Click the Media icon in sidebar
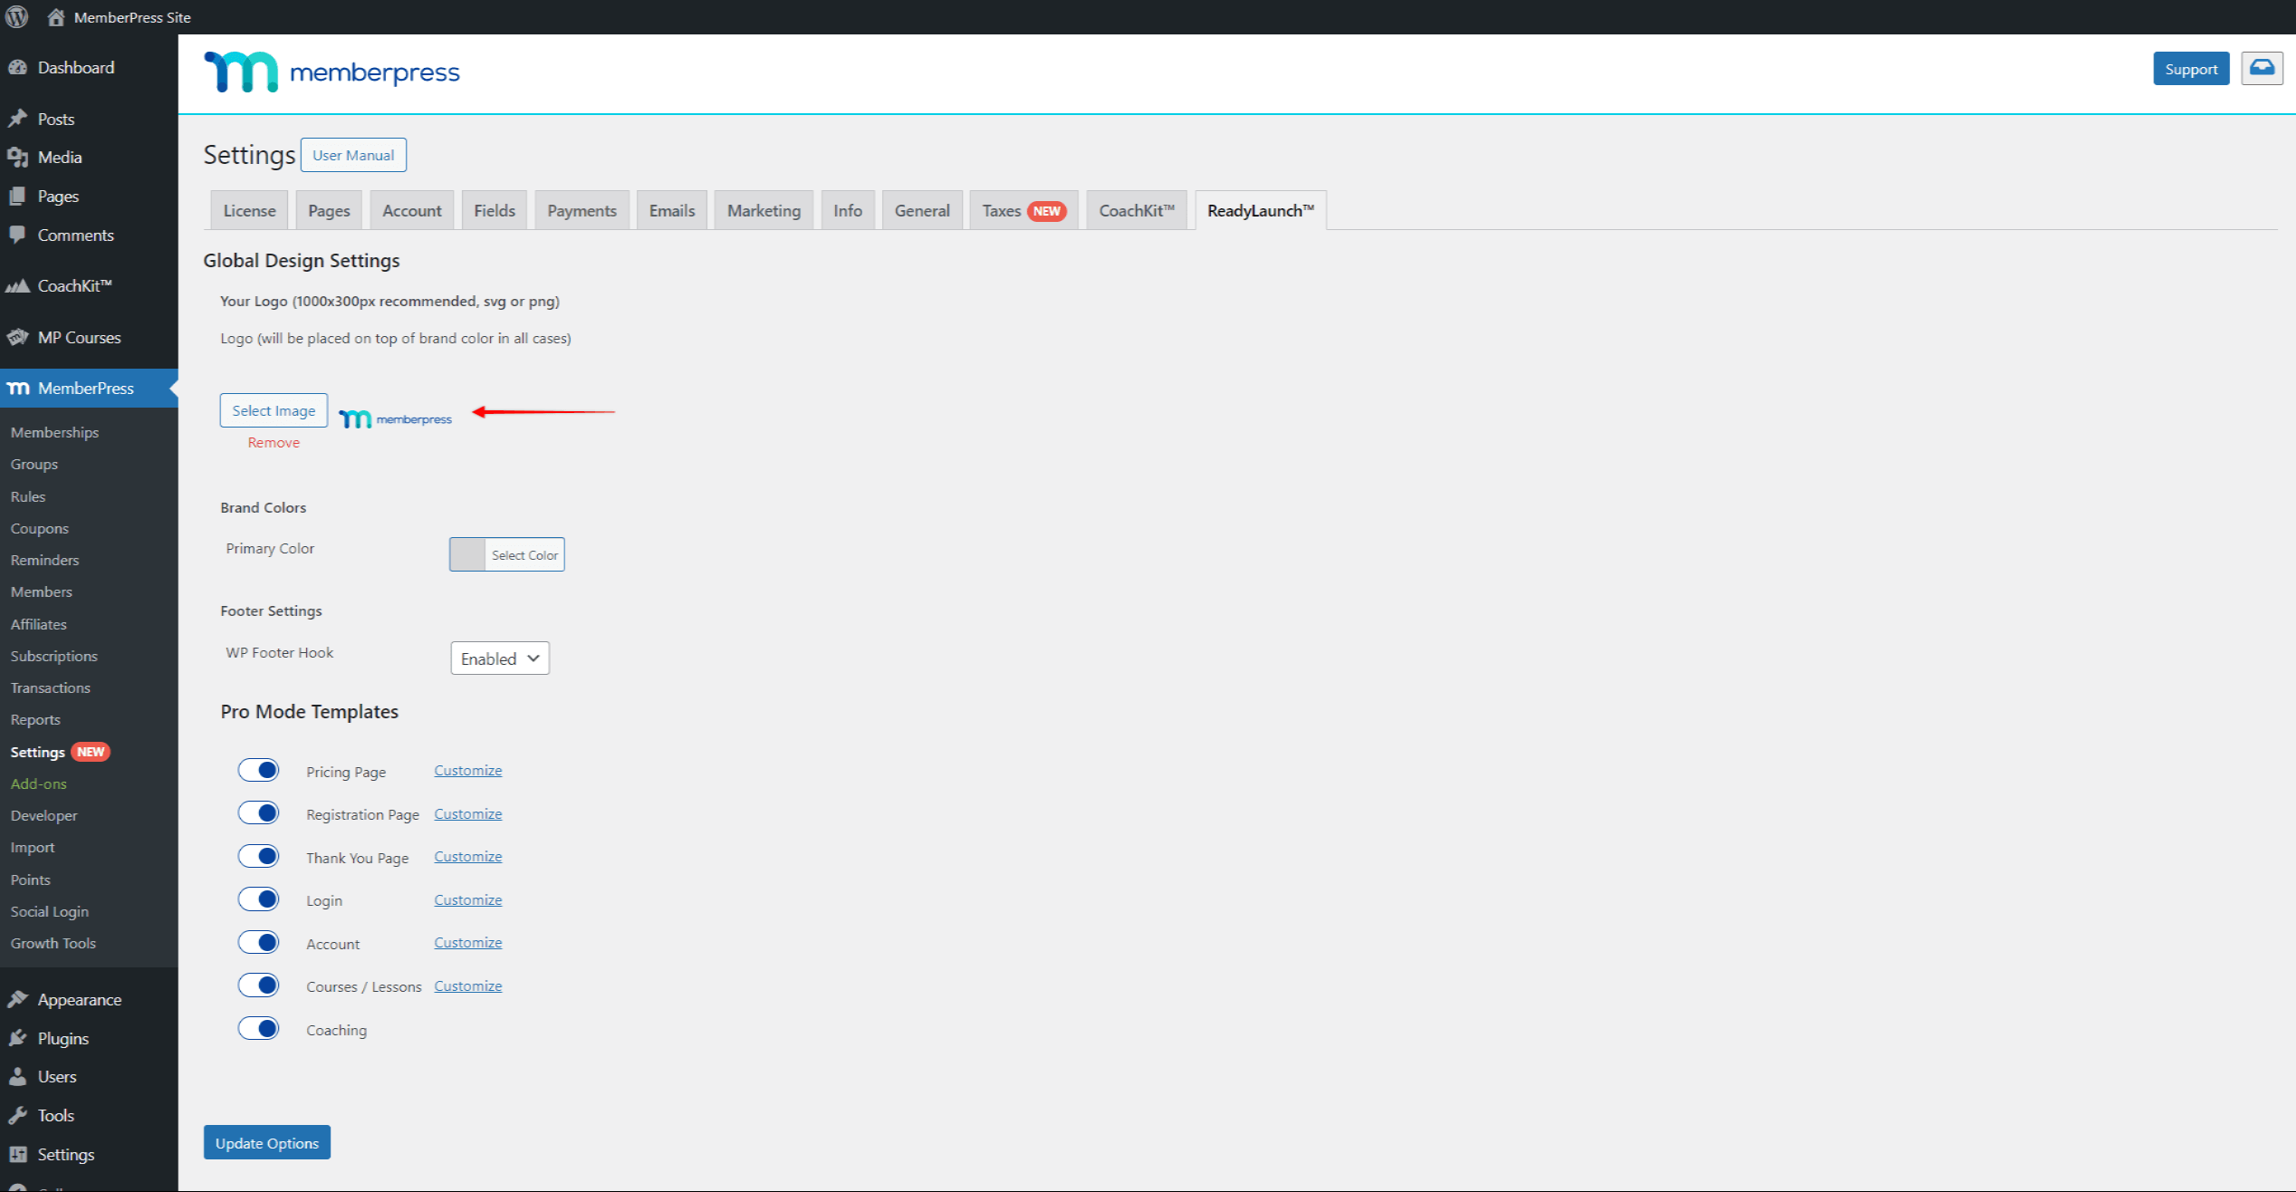 coord(18,158)
